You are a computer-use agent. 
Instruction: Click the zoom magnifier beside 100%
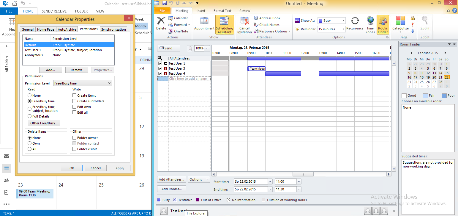tap(190, 48)
